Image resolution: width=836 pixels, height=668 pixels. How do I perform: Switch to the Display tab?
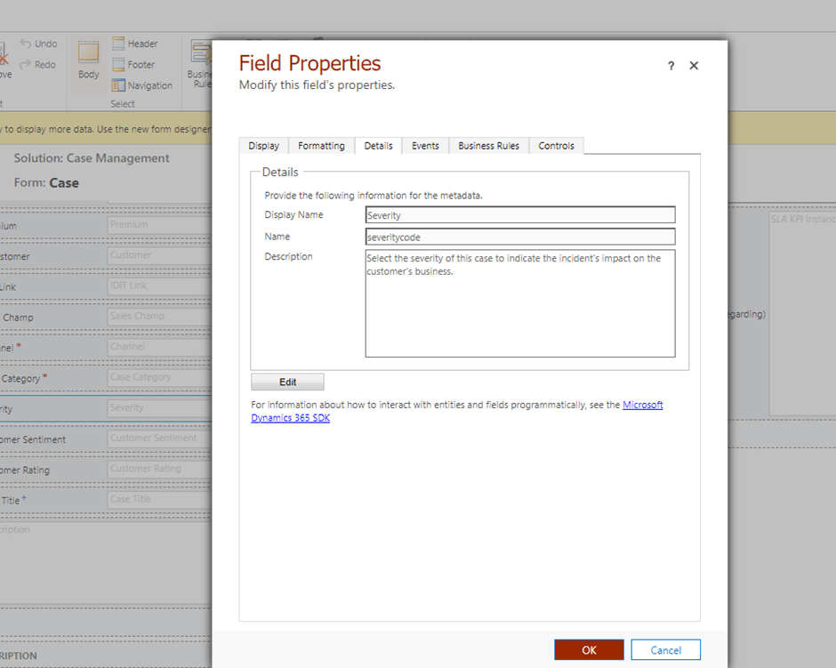263,146
